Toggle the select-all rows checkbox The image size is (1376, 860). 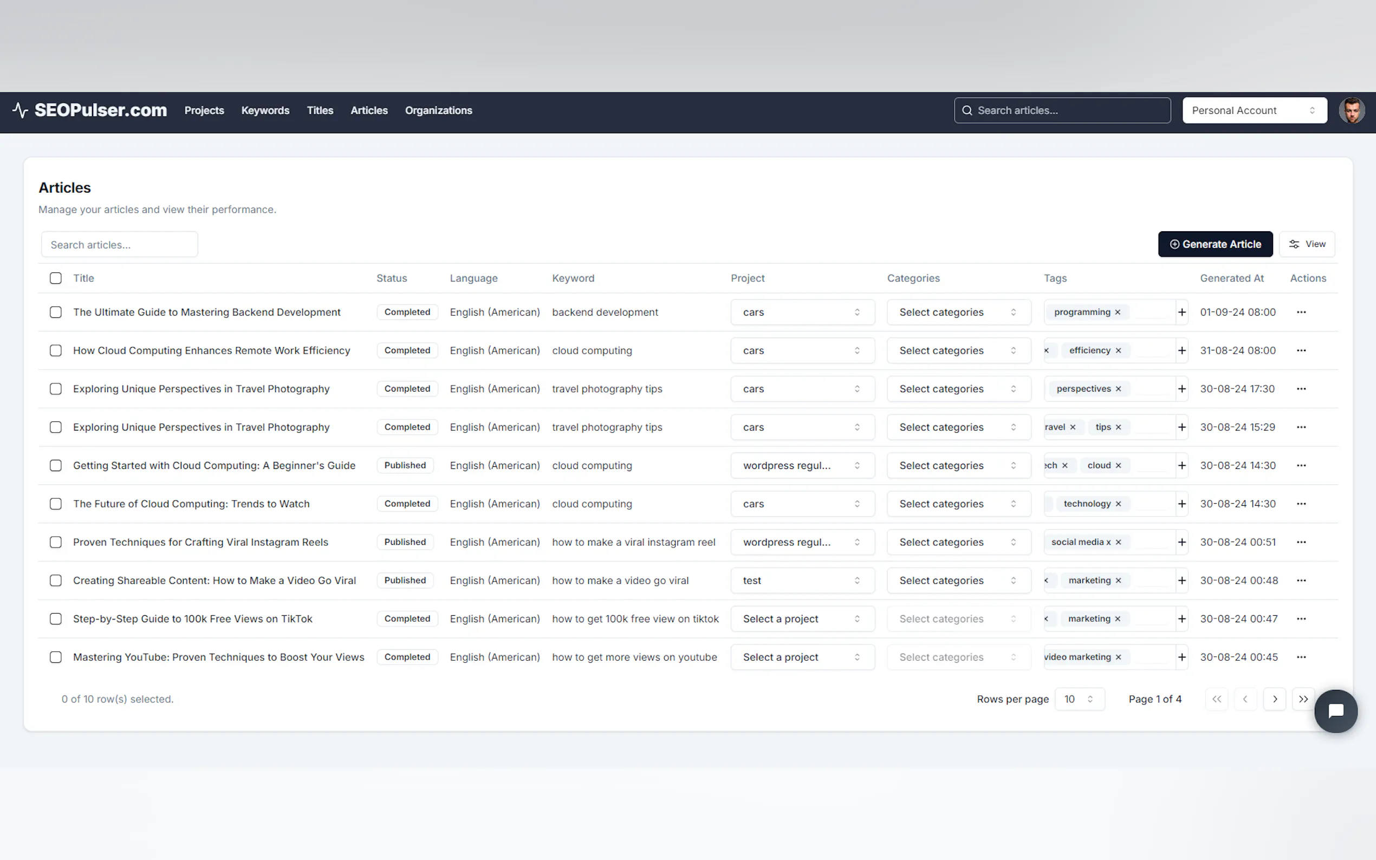[56, 278]
